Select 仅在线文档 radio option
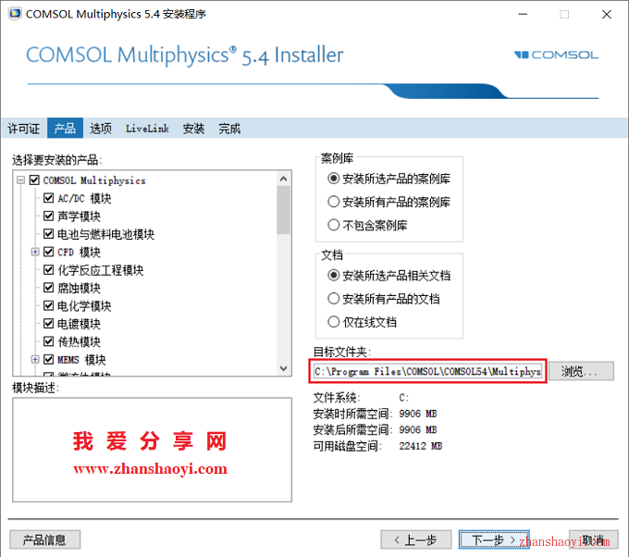Screen dimensions: 629x557 [333, 322]
